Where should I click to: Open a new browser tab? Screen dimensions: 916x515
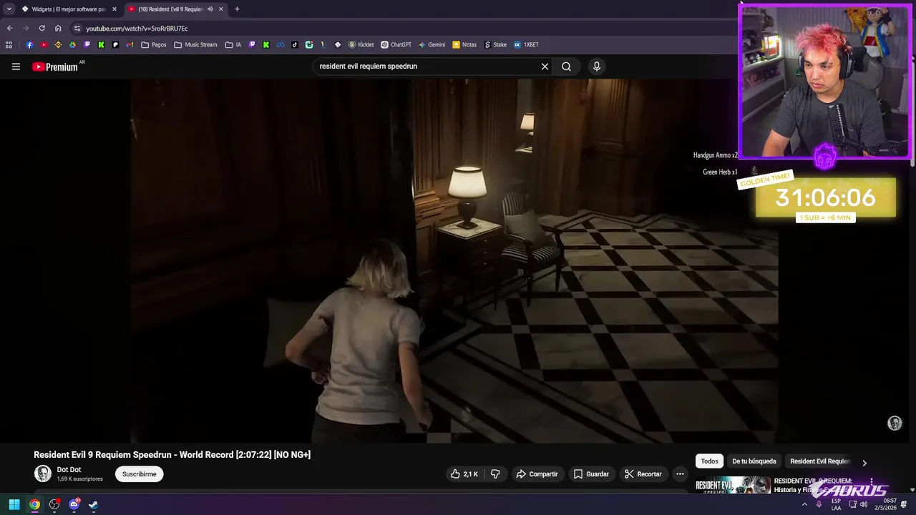[237, 9]
